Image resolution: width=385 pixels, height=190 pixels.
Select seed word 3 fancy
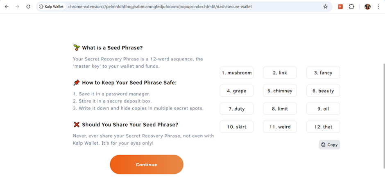pyautogui.click(x=323, y=73)
